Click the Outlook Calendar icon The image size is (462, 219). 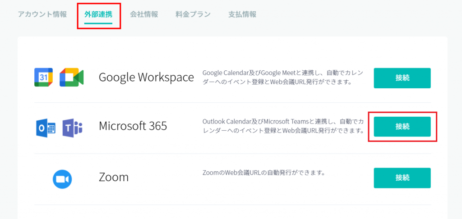[45, 128]
